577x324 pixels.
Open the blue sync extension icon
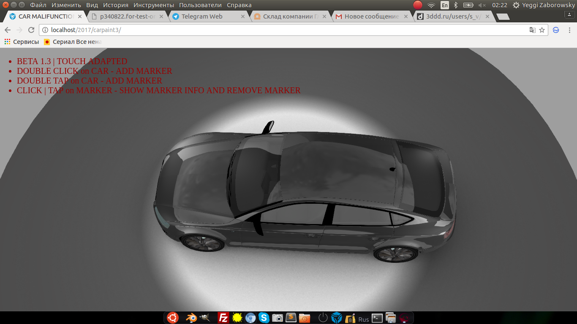556,30
